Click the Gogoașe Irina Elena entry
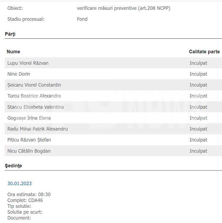This screenshot has height=223, width=222. pos(29,118)
